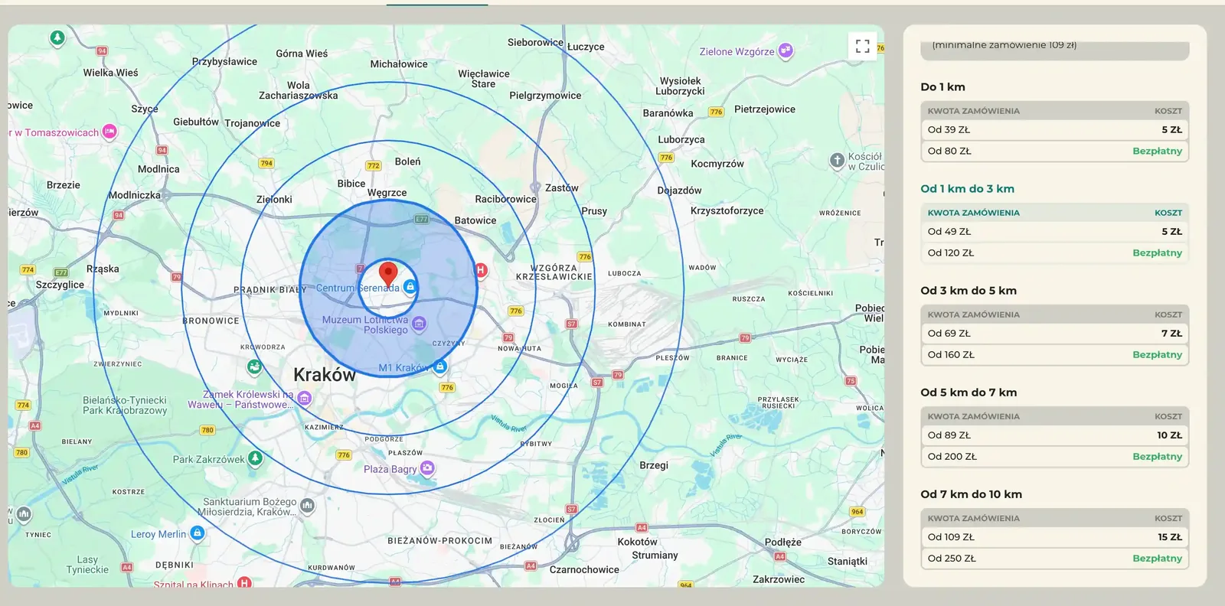The width and height of the screenshot is (1225, 606).
Task: Click M1 Kraków shopping bag icon
Action: click(x=440, y=367)
